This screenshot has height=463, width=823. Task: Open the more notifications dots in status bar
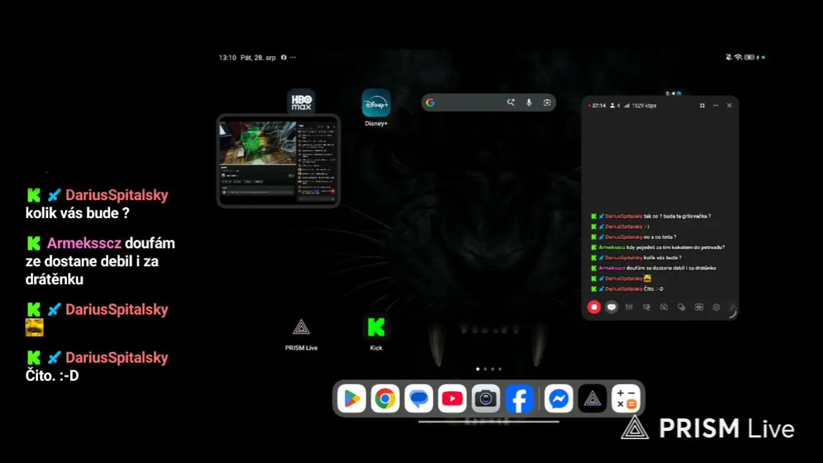[293, 57]
